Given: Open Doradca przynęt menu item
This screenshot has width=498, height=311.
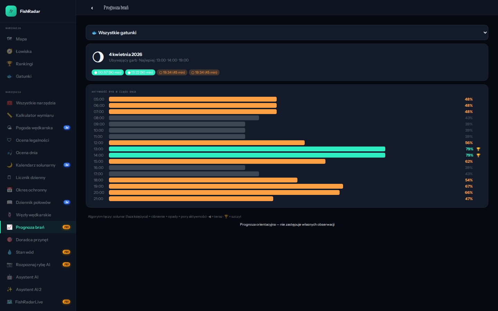Looking at the screenshot, I should pyautogui.click(x=32, y=240).
